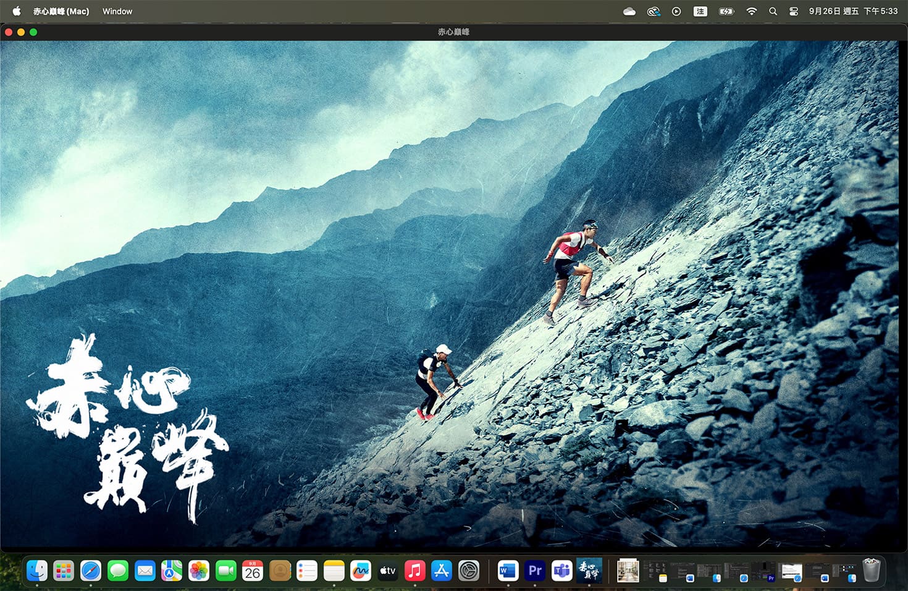Screen dimensions: 908x591
Task: Click the 赤心巔峰 game icon in Dock
Action: click(589, 571)
